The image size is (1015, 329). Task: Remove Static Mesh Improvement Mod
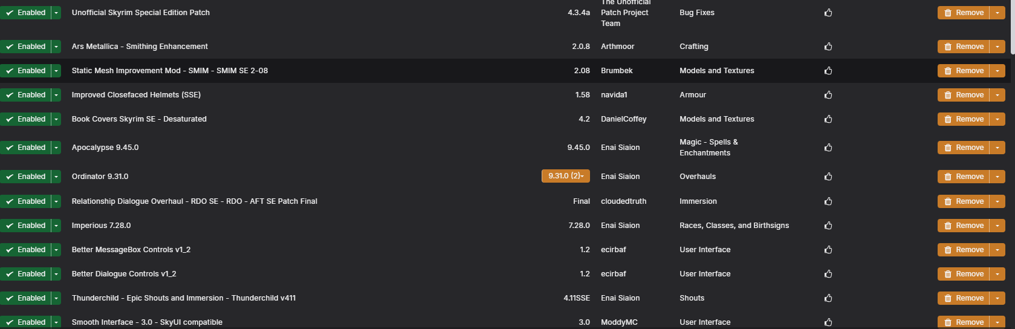964,71
